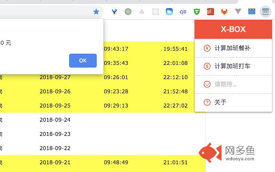Click date cell 2018-09-27

pyautogui.click(x=55, y=77)
